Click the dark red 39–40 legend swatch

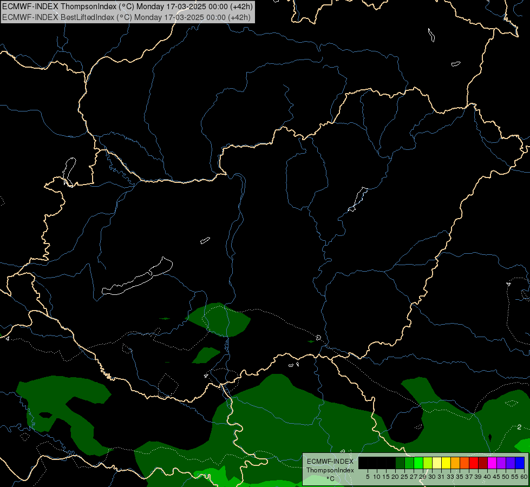coord(483,463)
